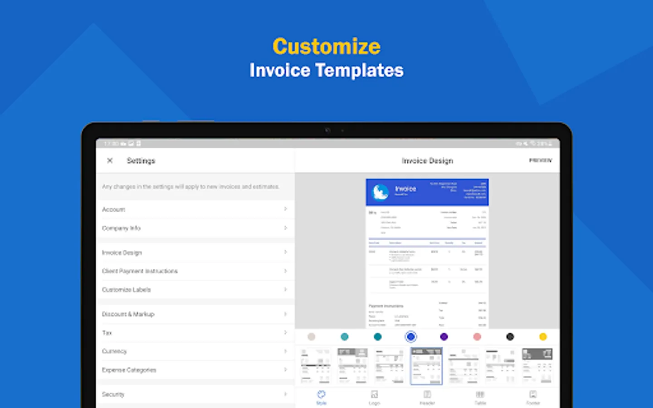Screen dimensions: 653x408
Task: Tap the PREVIEW button
Action: click(541, 160)
